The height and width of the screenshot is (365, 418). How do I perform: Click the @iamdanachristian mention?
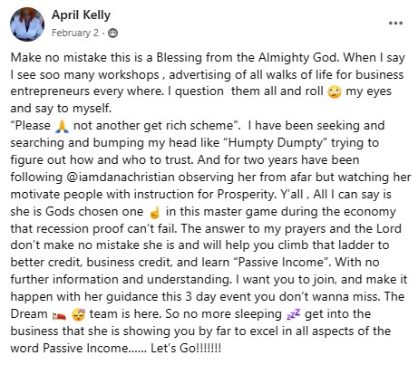pyautogui.click(x=121, y=178)
